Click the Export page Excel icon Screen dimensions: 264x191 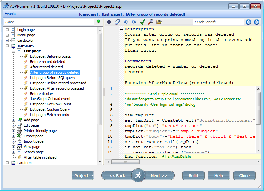pyautogui.click(x=20, y=136)
